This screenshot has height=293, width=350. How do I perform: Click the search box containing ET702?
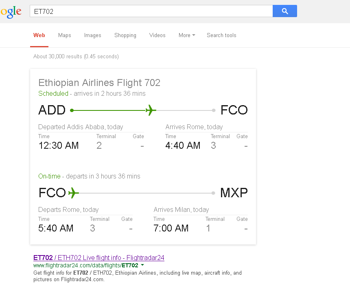point(151,11)
